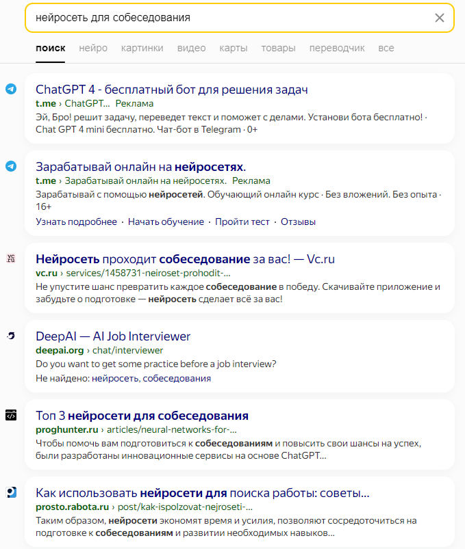Click the vc.ru domain link
Screen dimensions: 465x549
tap(47, 273)
